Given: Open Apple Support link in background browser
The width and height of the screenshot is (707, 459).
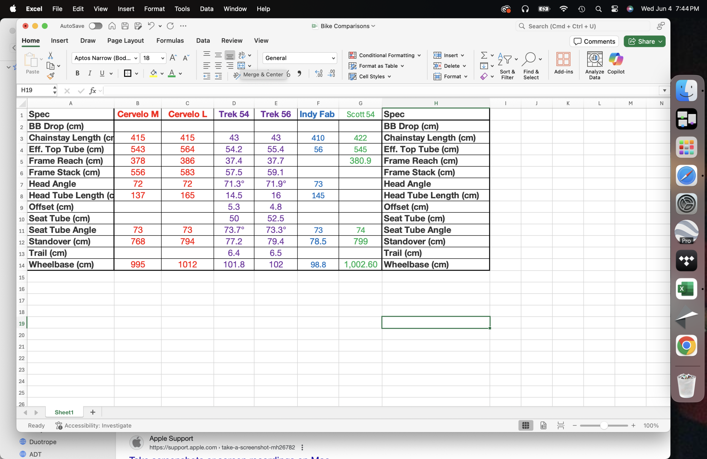Looking at the screenshot, I should pos(171,439).
